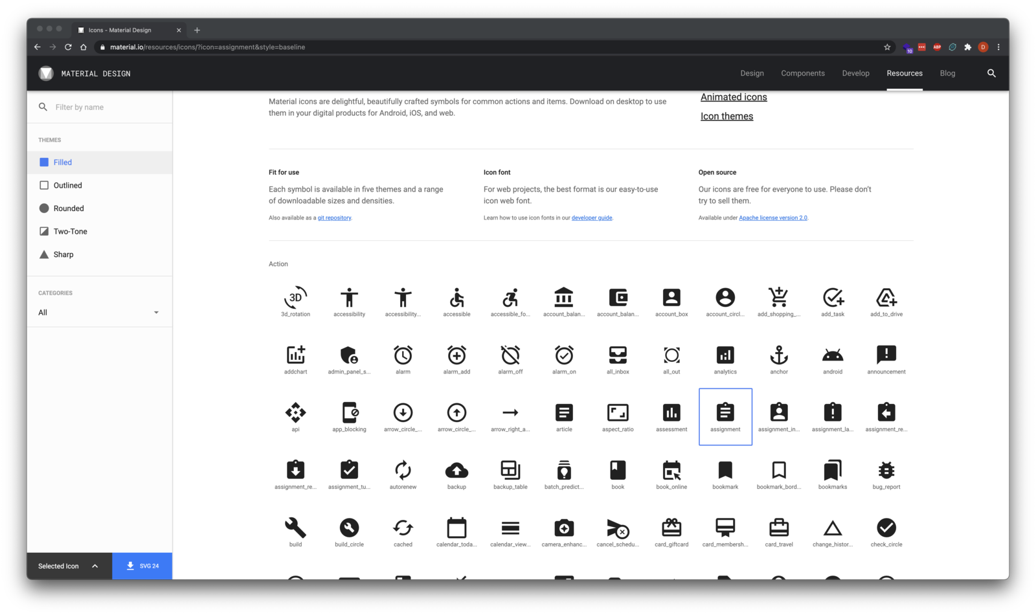Pick the autorenew icon
This screenshot has width=1036, height=615.
coord(403,470)
